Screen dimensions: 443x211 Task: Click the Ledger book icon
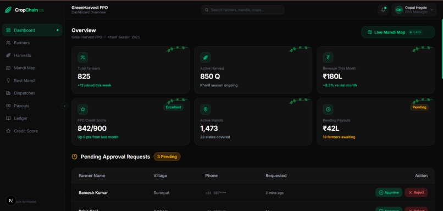pyautogui.click(x=8, y=118)
